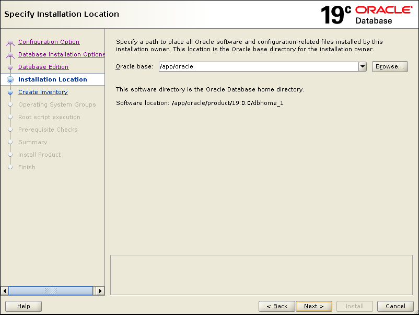This screenshot has width=419, height=315.
Task: Proceed with the Next button
Action: [x=314, y=306]
